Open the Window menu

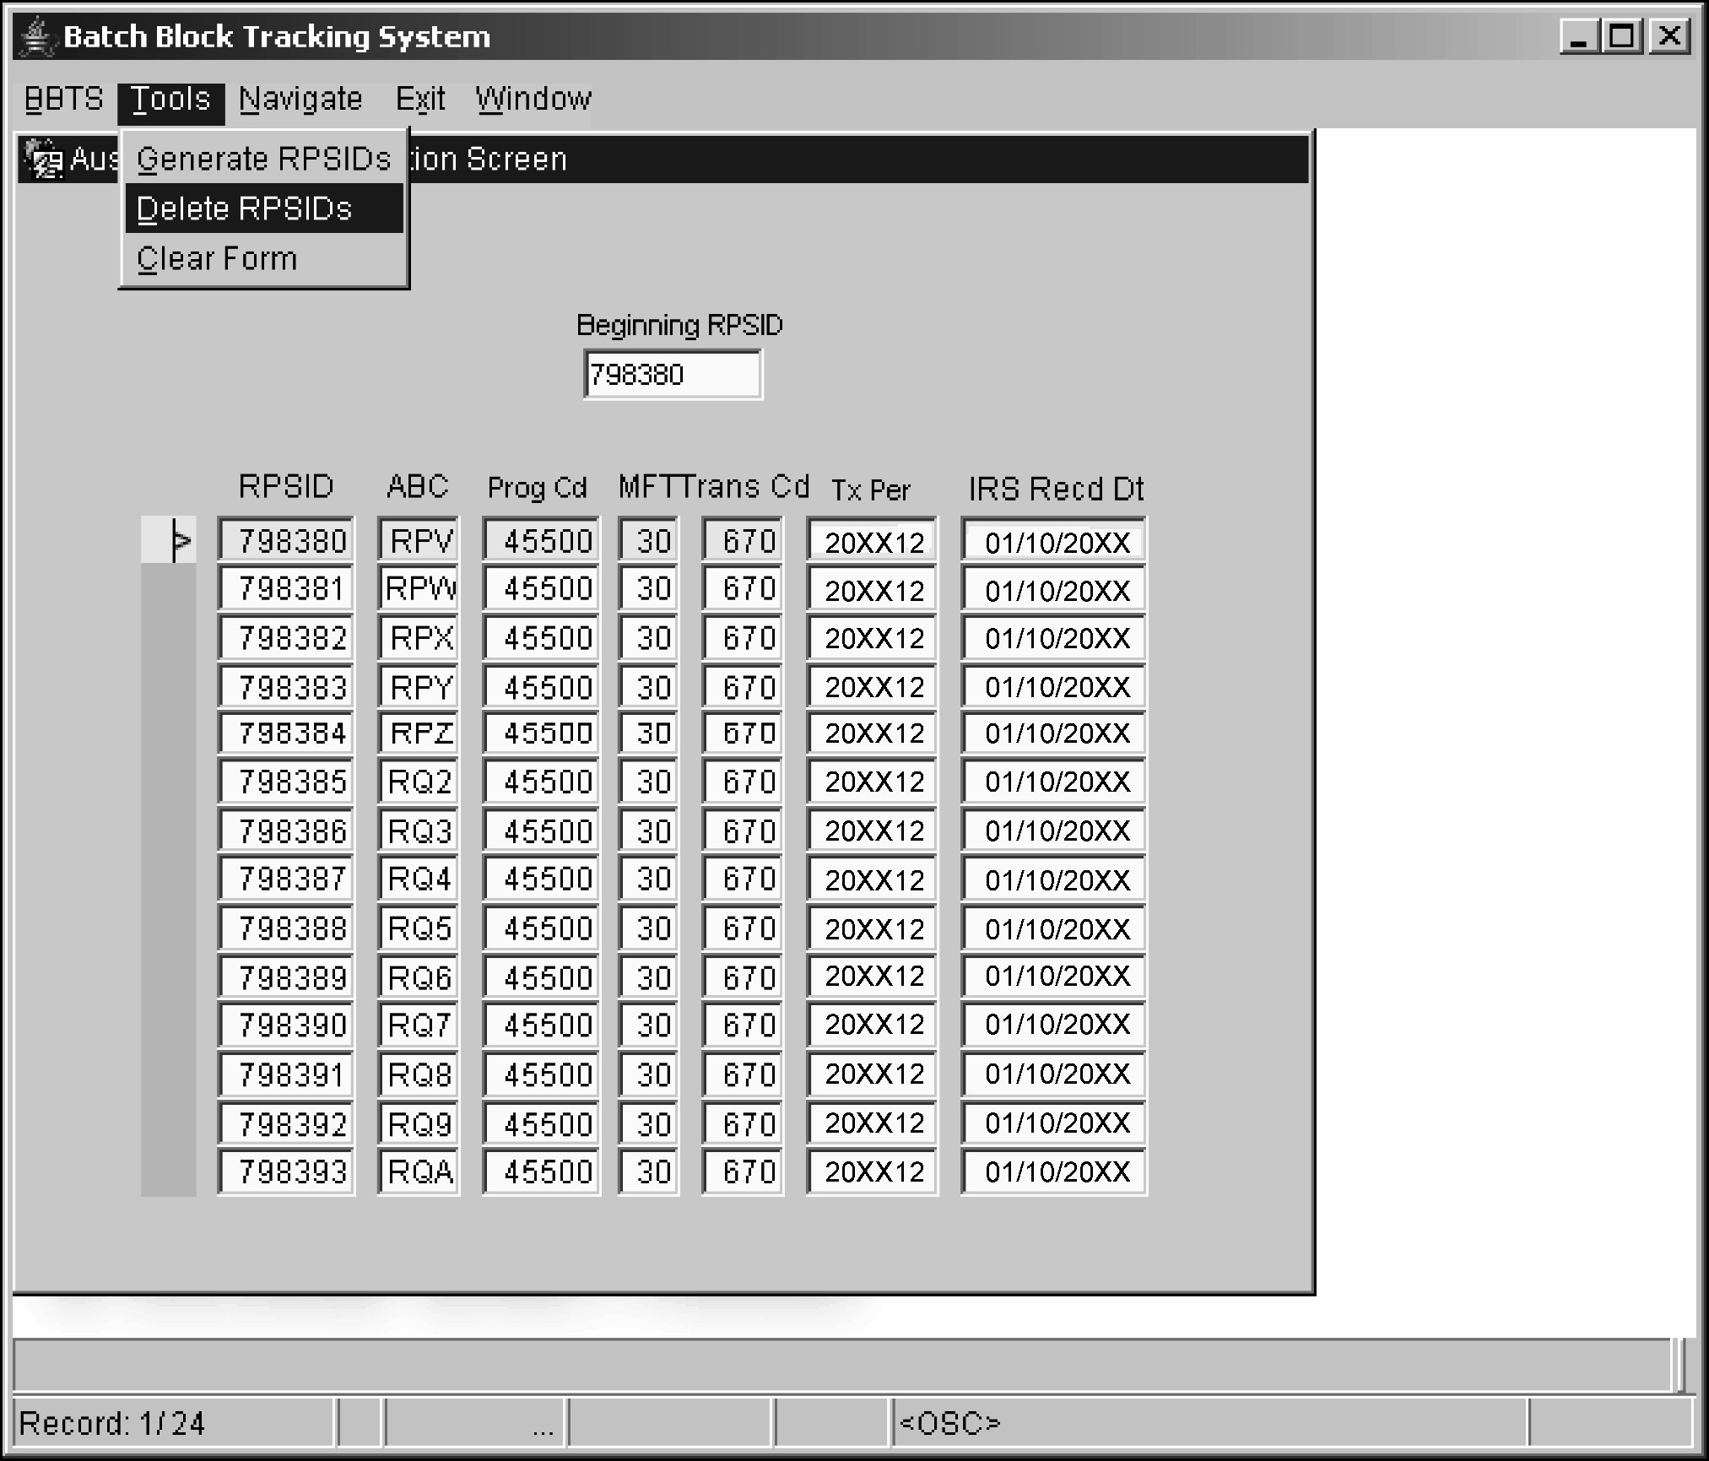pyautogui.click(x=533, y=100)
